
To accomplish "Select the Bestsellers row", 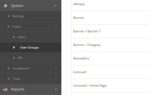I will pos(110,58).
